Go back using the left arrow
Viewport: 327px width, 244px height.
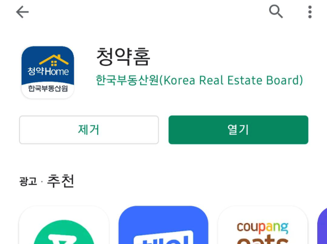[x=23, y=12]
